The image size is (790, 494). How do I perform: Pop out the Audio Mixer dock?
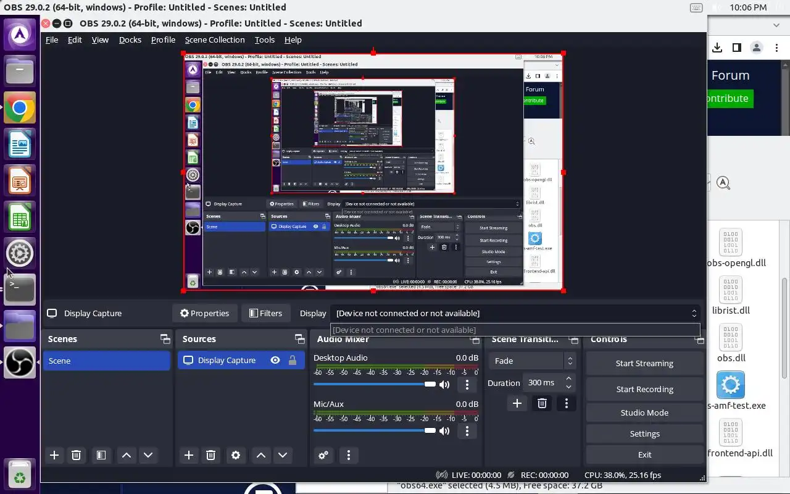tap(475, 340)
